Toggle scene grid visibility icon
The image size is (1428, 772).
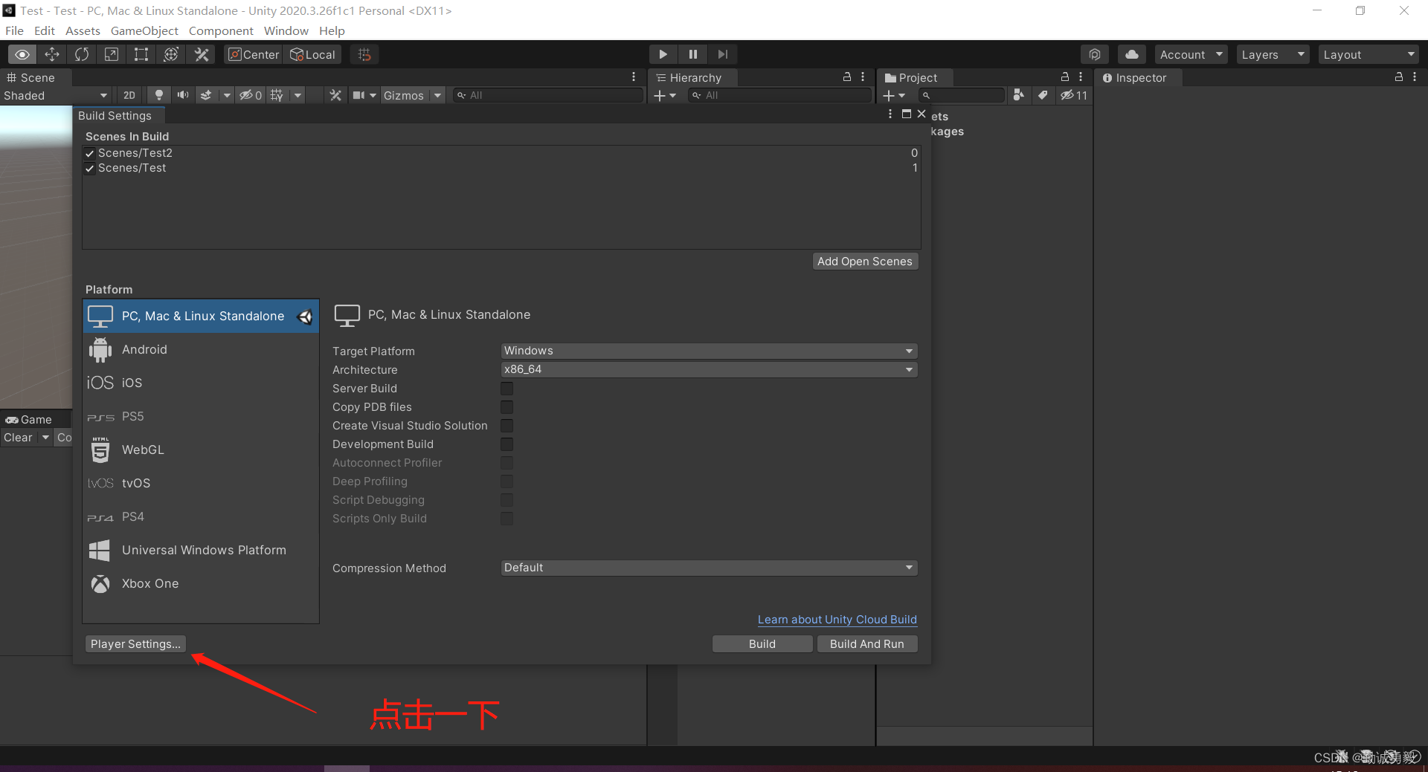277,95
